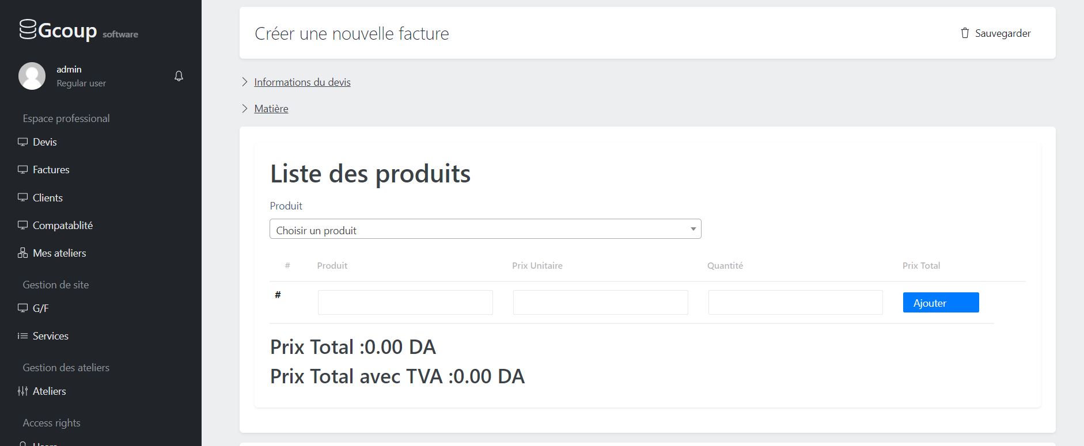This screenshot has height=446, width=1084.
Task: Click the Gcoup database logo icon
Action: pos(28,29)
